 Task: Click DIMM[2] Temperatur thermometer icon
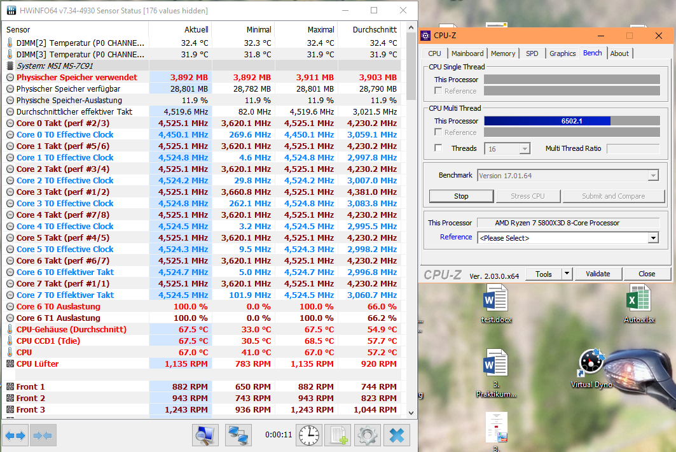[x=10, y=43]
